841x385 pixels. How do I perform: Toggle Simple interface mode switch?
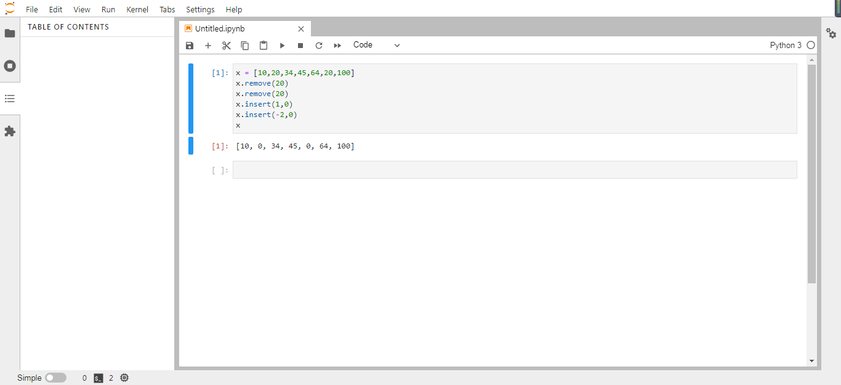click(55, 378)
